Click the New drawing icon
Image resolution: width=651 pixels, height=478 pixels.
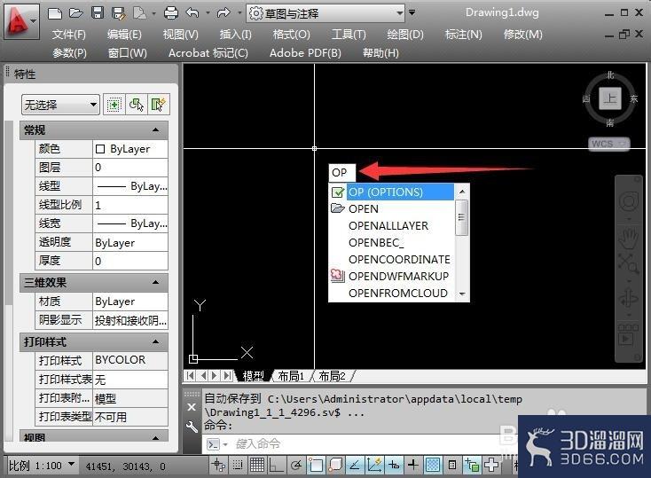tap(55, 13)
